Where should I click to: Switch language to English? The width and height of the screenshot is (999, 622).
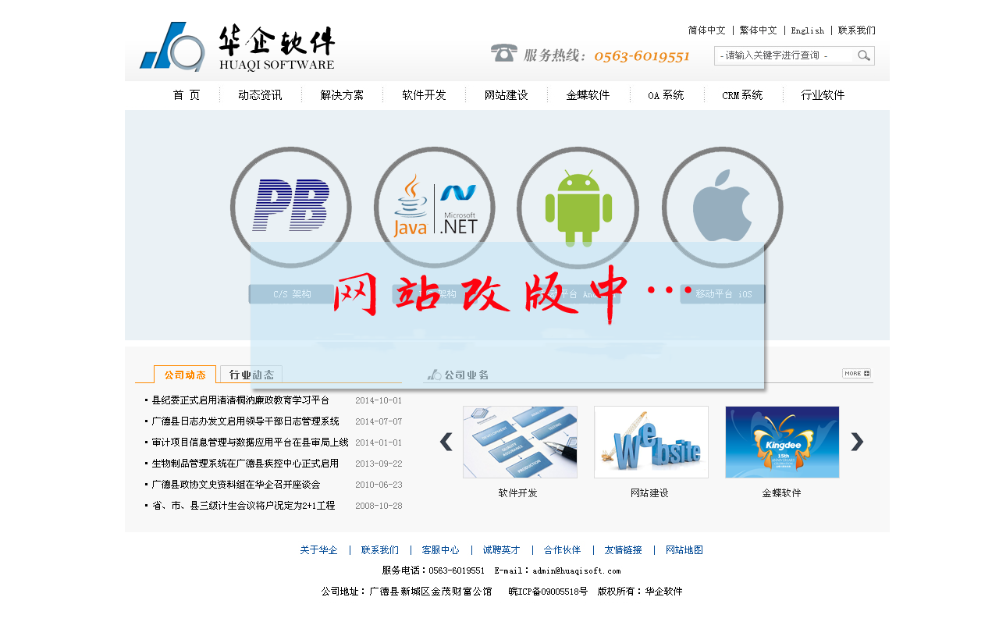point(807,30)
